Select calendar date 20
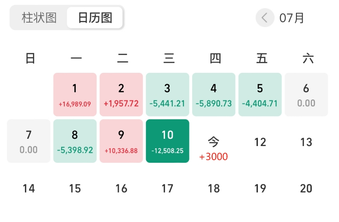Image resolution: width=339 pixels, height=222 pixels. (x=306, y=189)
